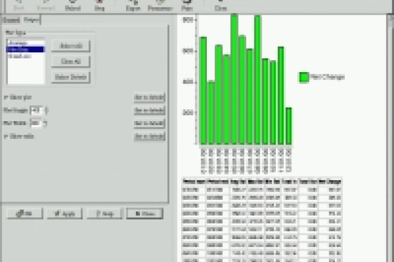Click the Back toolbar icon

[x=19, y=5]
